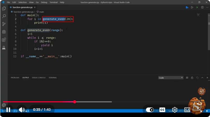Open the Extensions view

click(x=4, y=40)
